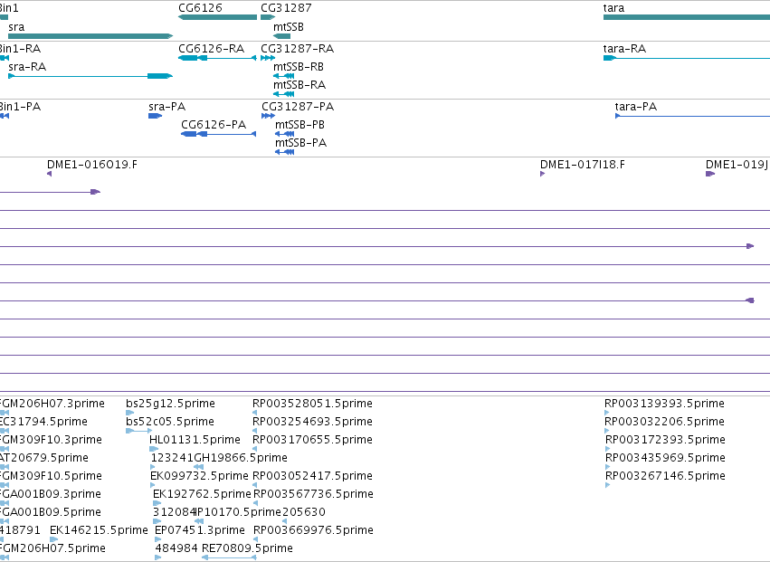The width and height of the screenshot is (770, 562).
Task: Select the RP003267146.5prime label
Action: tap(665, 476)
